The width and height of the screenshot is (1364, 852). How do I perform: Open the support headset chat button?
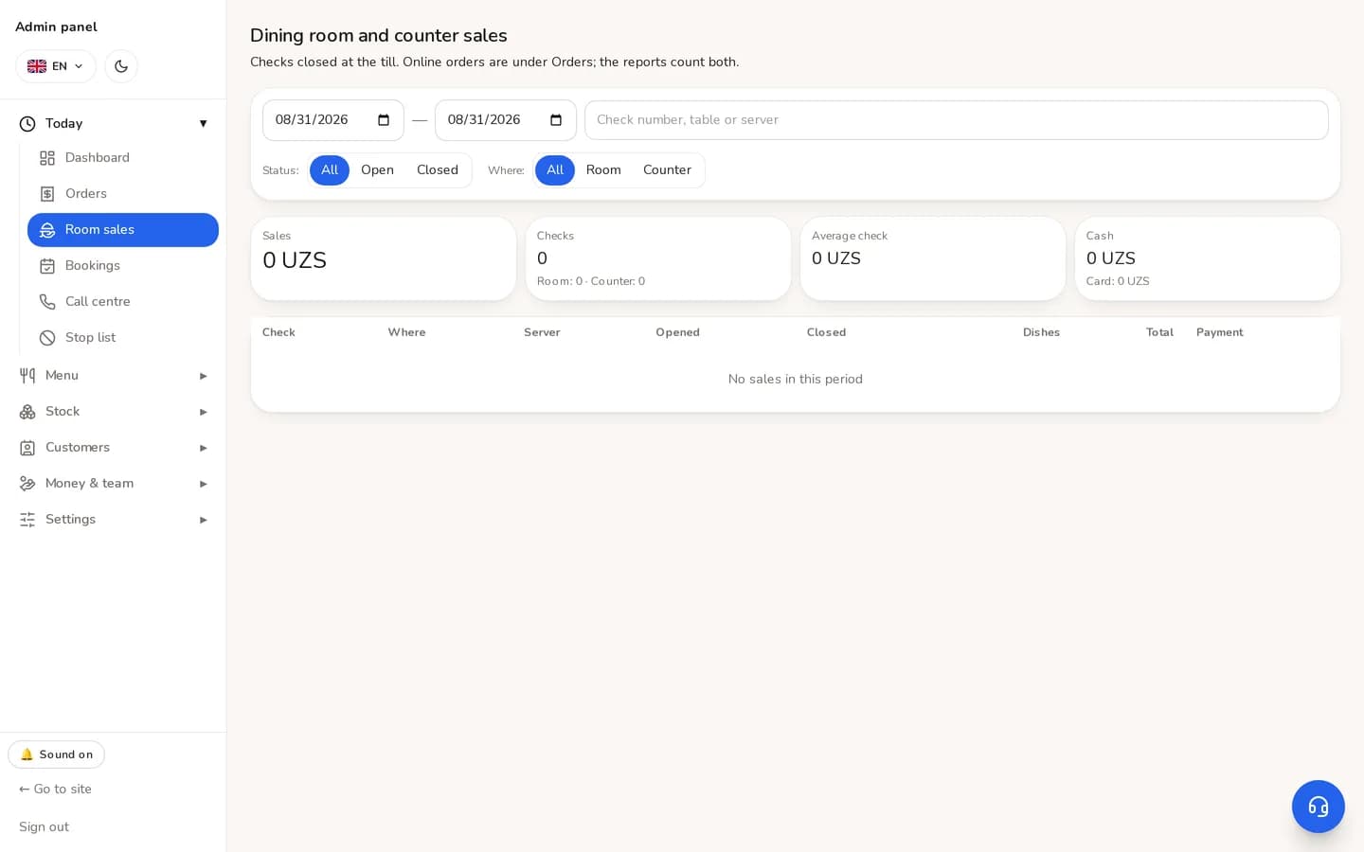pos(1318,807)
